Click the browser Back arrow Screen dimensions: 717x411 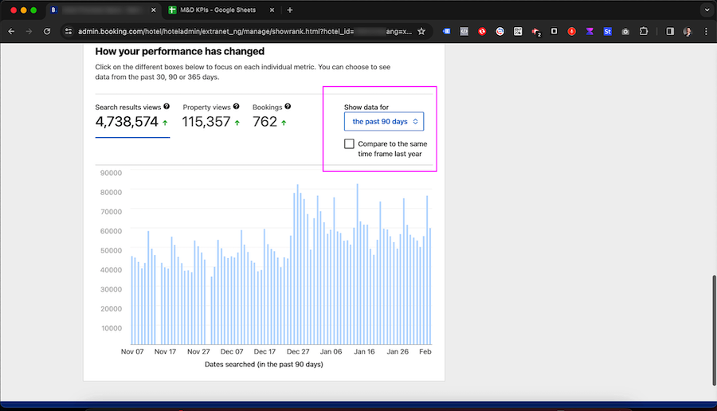pos(11,32)
